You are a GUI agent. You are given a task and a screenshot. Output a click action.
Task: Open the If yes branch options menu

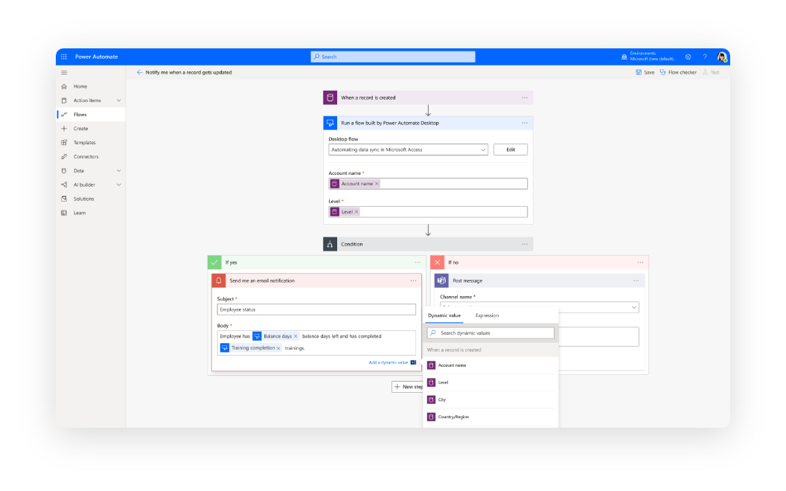point(417,262)
